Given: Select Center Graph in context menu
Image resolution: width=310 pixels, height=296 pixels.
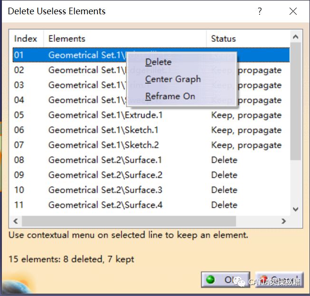Looking at the screenshot, I should click(x=173, y=79).
